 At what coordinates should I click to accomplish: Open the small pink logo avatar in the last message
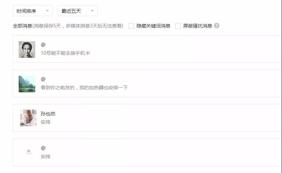click(x=29, y=152)
